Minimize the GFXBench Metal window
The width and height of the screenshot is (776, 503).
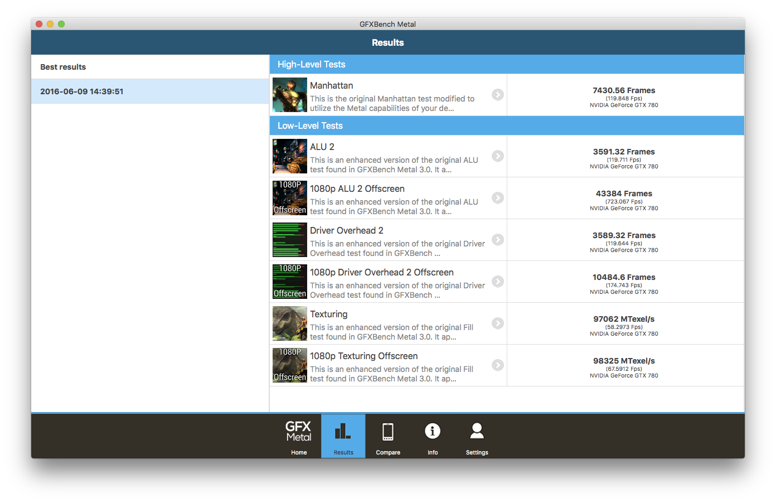pyautogui.click(x=50, y=24)
